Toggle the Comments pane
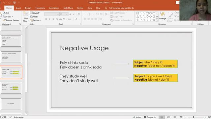 coord(150,117)
